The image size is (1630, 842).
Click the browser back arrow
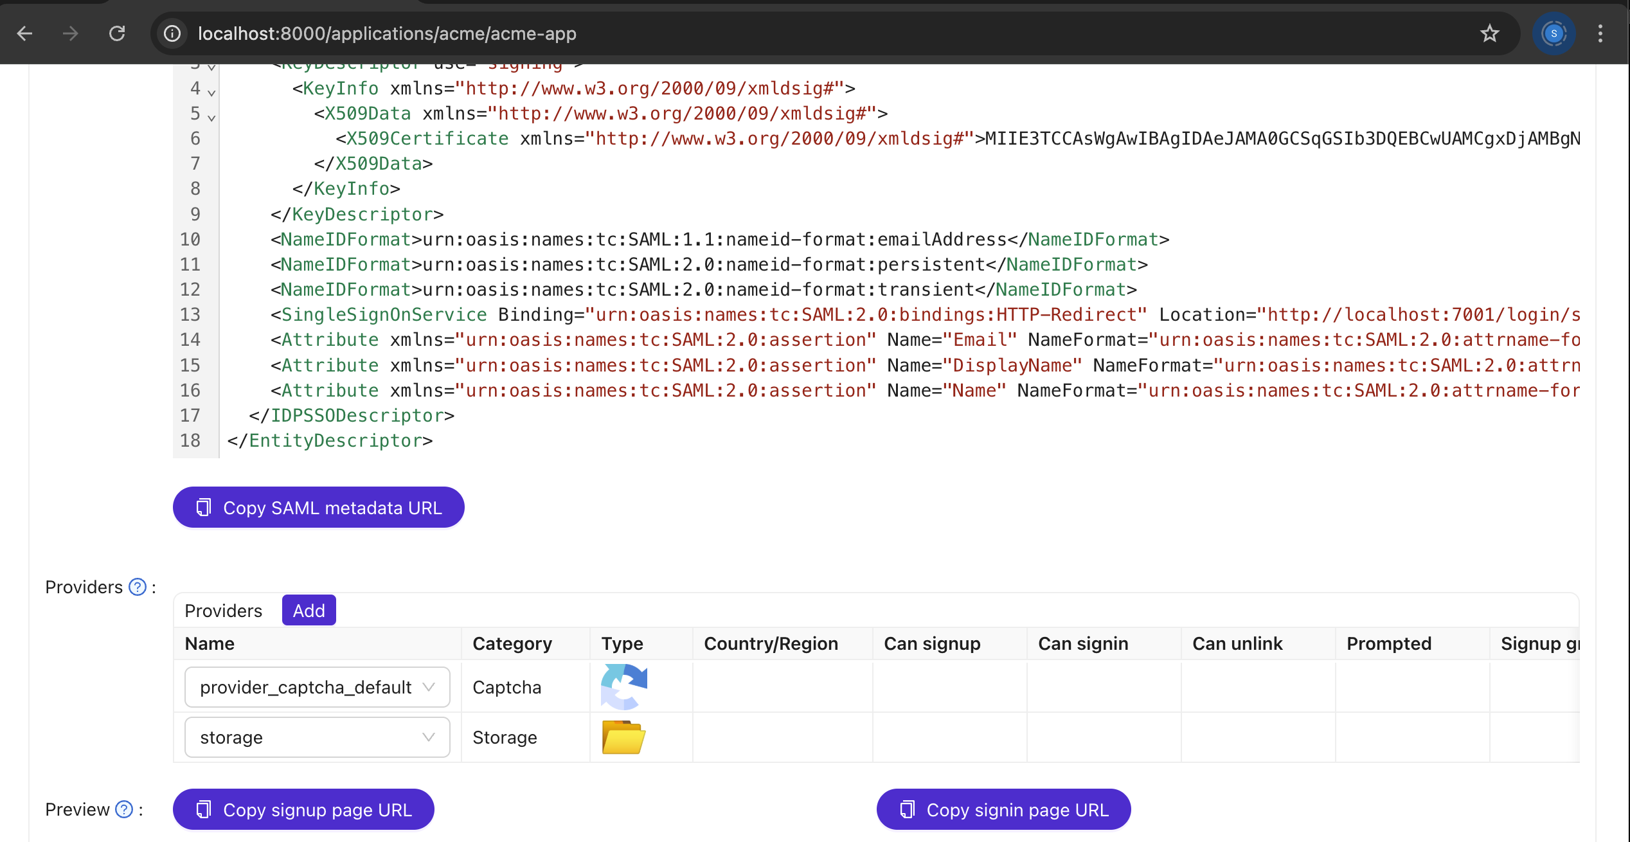24,33
